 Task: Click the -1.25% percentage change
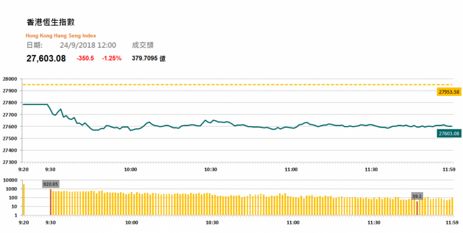[x=112, y=58]
